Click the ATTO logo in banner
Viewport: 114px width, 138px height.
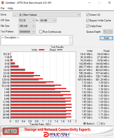tap(10, 131)
